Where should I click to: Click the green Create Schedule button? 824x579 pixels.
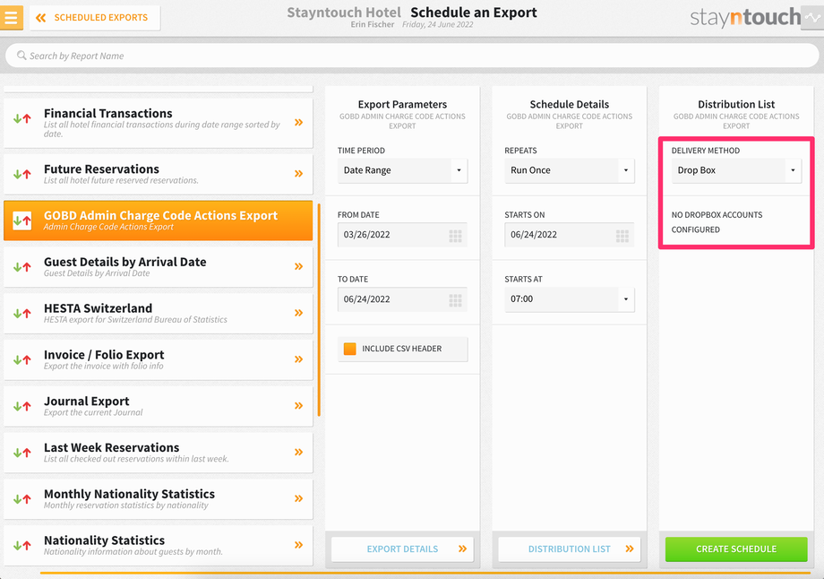tap(736, 549)
